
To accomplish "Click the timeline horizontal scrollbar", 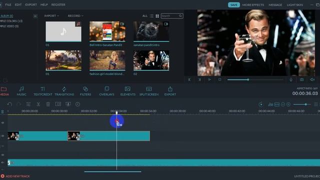I will click(x=112, y=171).
